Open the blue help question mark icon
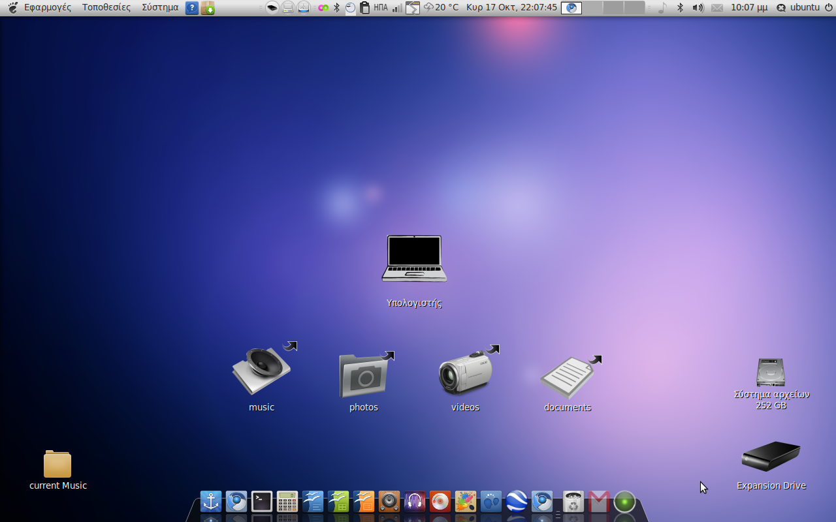 [191, 8]
